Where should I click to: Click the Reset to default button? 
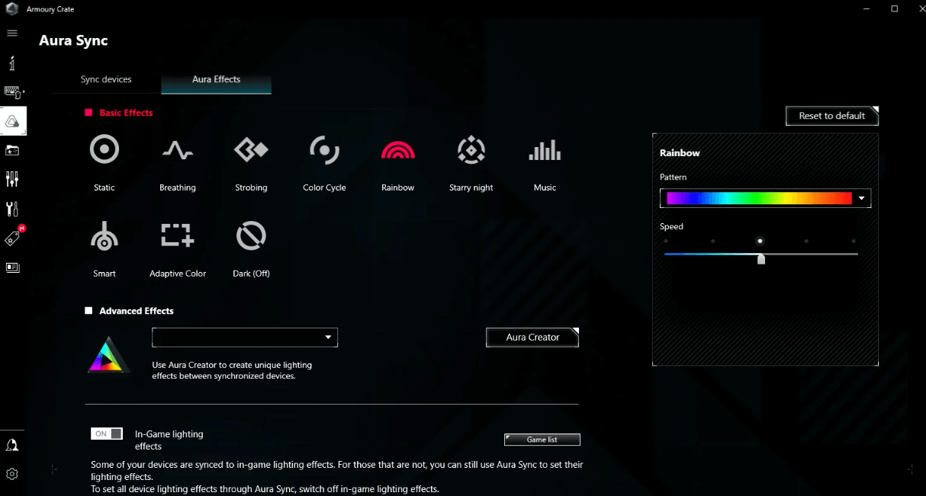click(831, 116)
